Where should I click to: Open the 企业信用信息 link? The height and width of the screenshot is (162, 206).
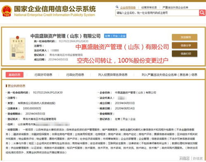pos(128,7)
